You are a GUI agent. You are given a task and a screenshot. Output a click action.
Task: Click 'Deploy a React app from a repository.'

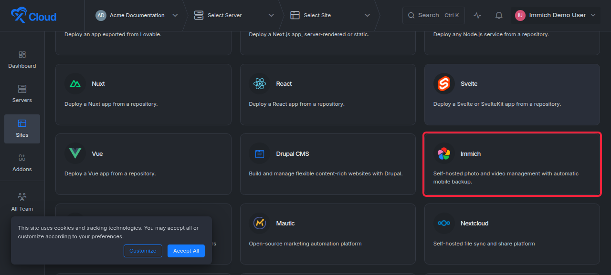click(296, 104)
